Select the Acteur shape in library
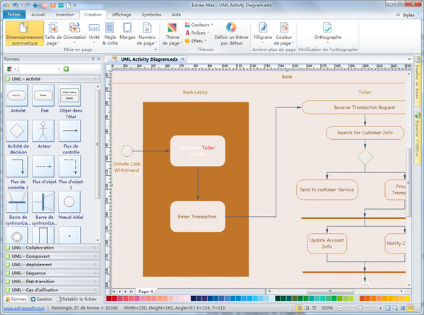 (x=45, y=131)
